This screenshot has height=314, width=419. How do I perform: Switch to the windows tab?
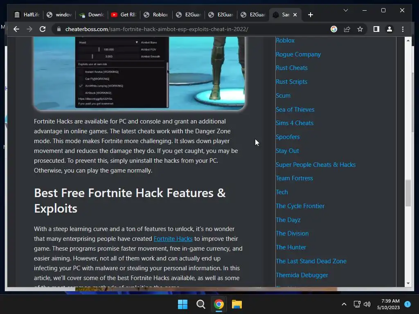59,15
